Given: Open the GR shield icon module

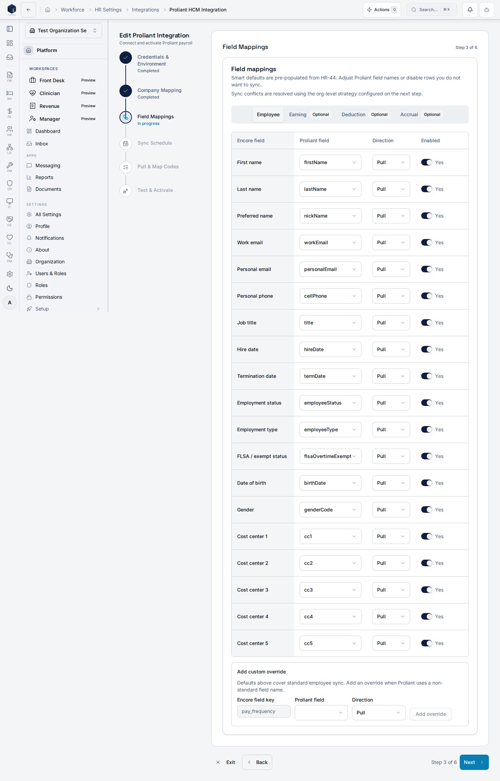Looking at the screenshot, I should click(x=10, y=185).
